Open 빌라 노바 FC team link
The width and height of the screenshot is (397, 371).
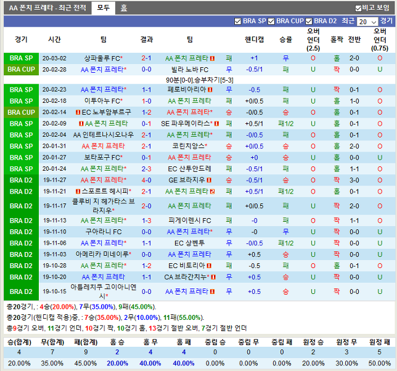coord(190,70)
